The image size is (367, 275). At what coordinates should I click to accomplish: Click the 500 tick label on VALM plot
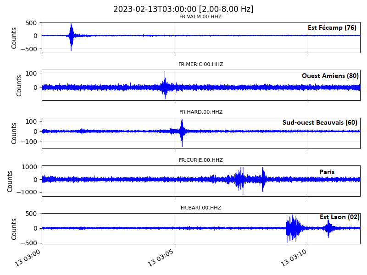click(x=31, y=23)
